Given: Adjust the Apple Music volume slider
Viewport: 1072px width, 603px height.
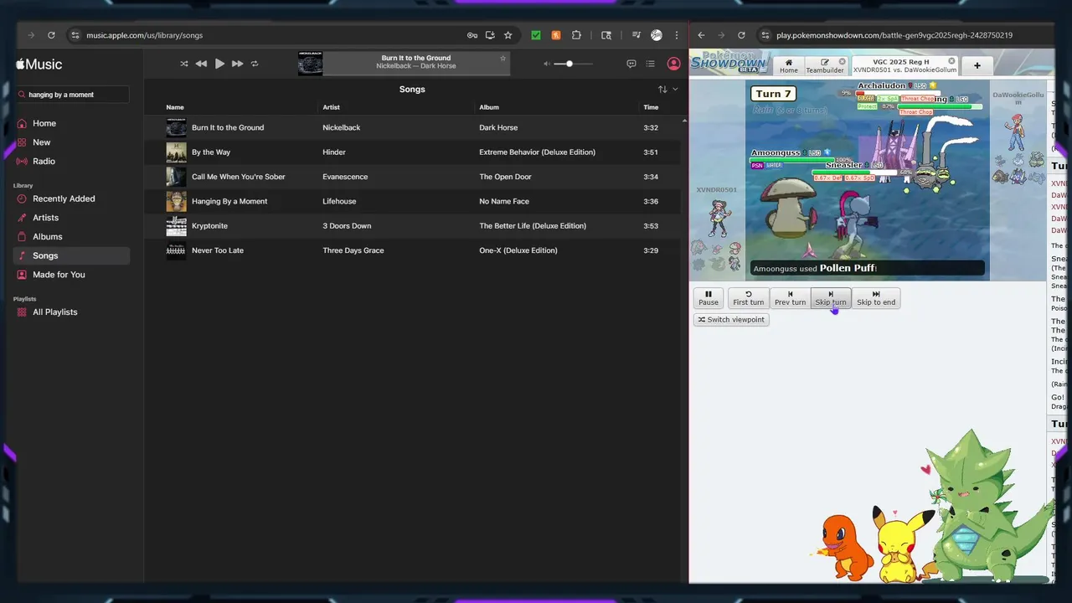Looking at the screenshot, I should click(x=574, y=64).
